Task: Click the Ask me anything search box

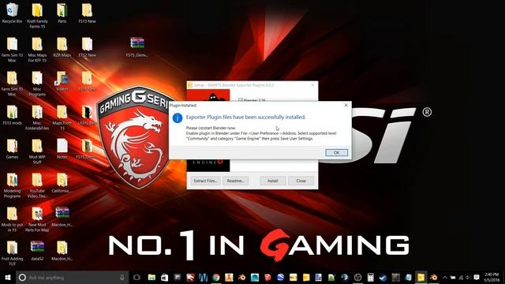Action: pos(72,278)
